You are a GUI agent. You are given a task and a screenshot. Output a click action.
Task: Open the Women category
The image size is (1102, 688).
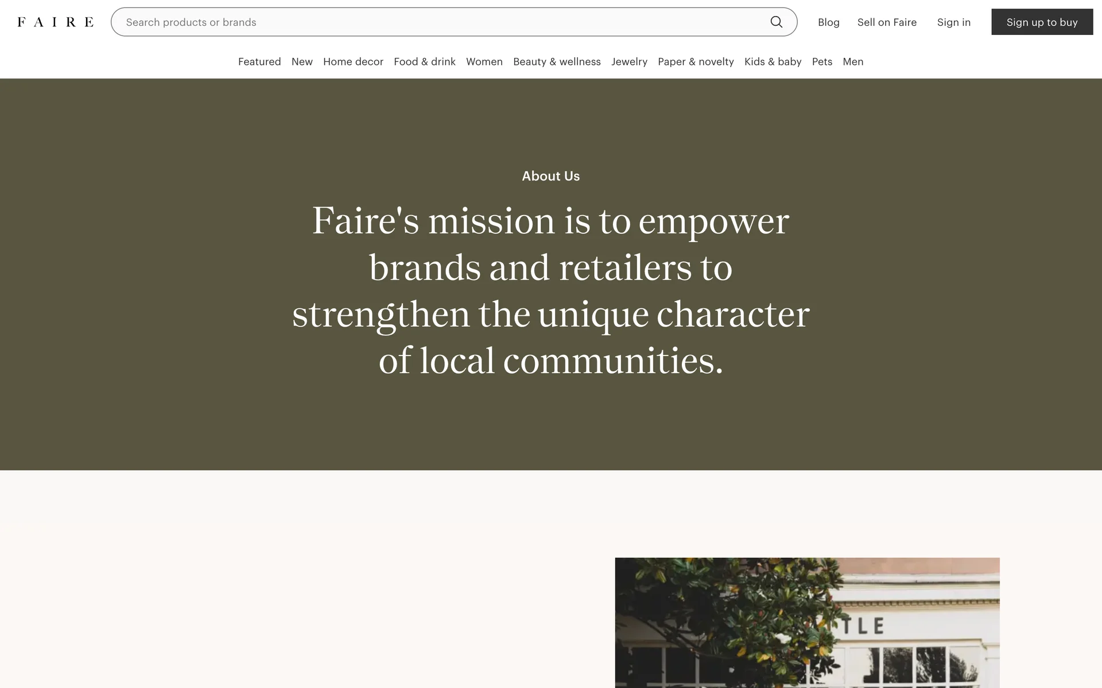(x=484, y=61)
